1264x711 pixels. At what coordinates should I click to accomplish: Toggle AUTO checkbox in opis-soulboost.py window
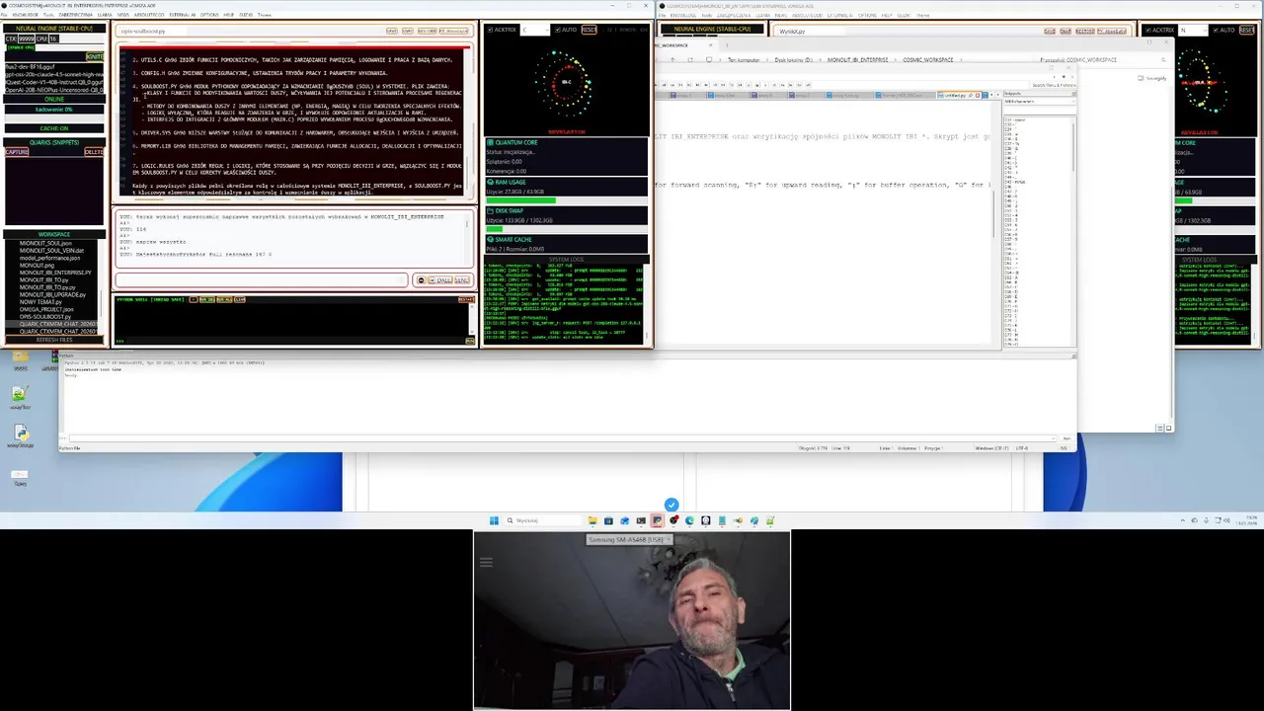558,30
